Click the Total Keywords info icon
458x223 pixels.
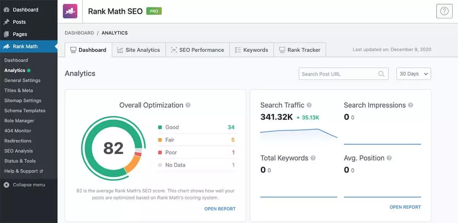tap(313, 158)
